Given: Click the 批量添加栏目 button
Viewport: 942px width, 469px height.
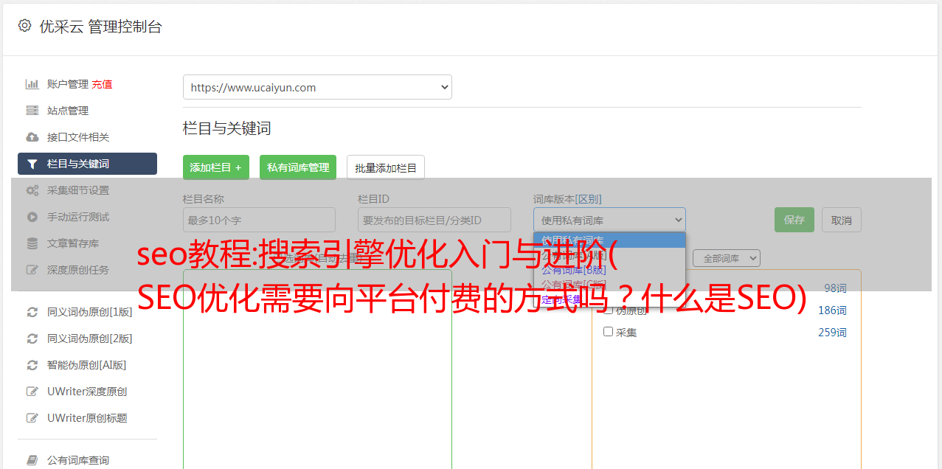Looking at the screenshot, I should (386, 167).
